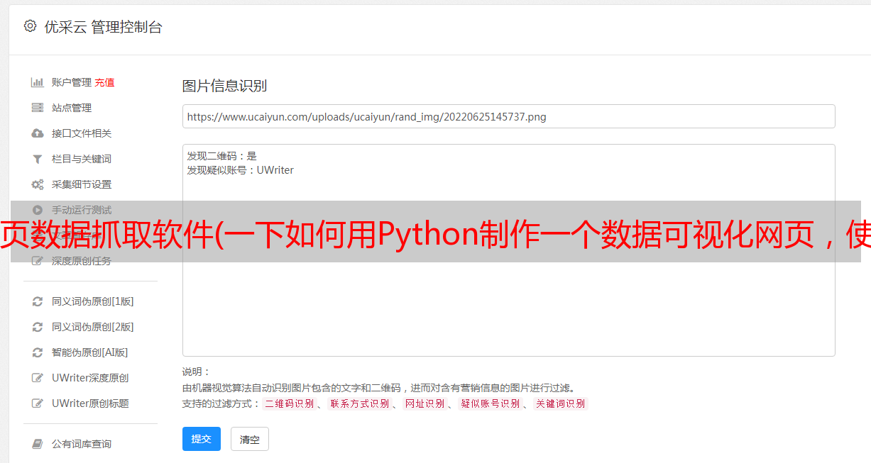Click inside the recognition result text area
Image resolution: width=871 pixels, height=463 pixels.
(x=508, y=250)
